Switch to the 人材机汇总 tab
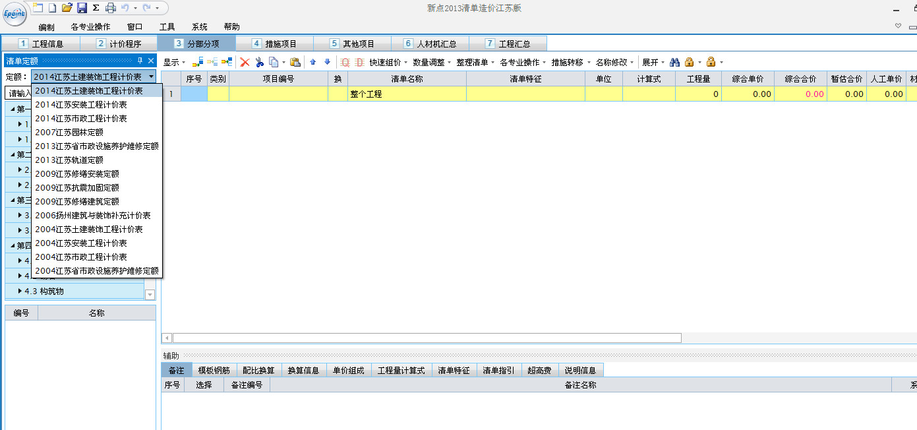This screenshot has width=917, height=430. pos(430,44)
